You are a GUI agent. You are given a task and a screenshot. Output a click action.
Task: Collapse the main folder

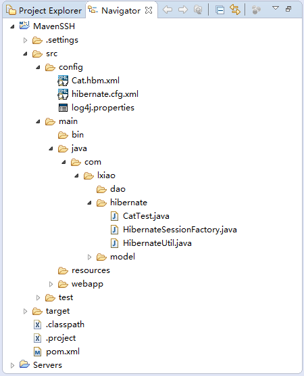[x=38, y=121]
